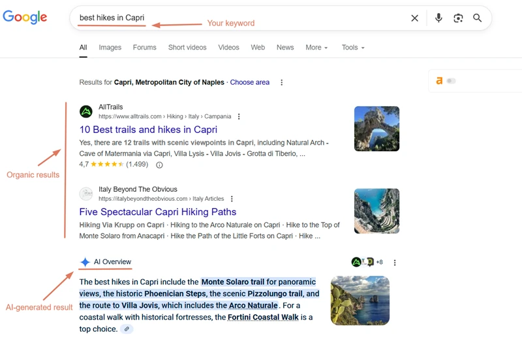Click the orange a extension icon
Screen dimensions: 522x341
[439, 80]
